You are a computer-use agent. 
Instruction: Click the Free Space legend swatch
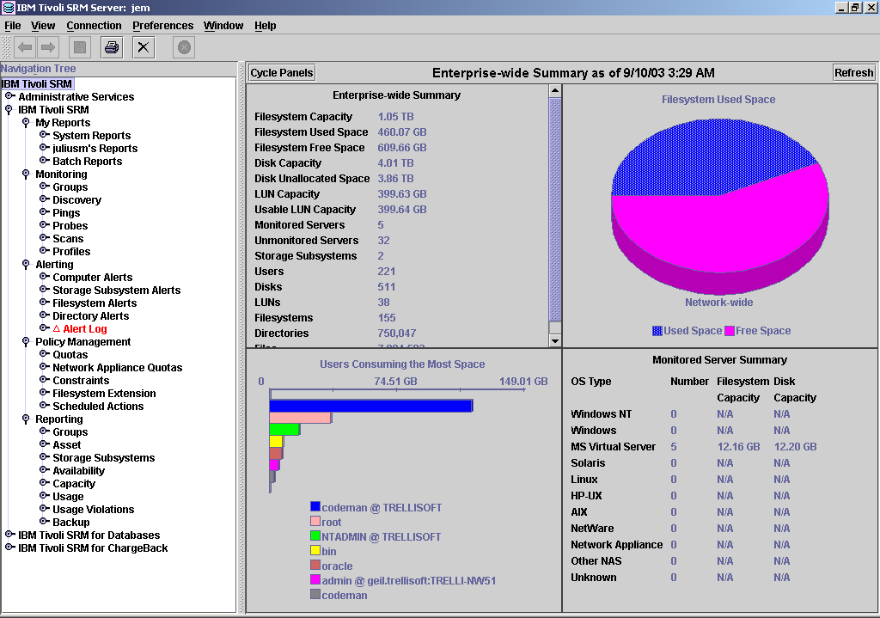729,331
